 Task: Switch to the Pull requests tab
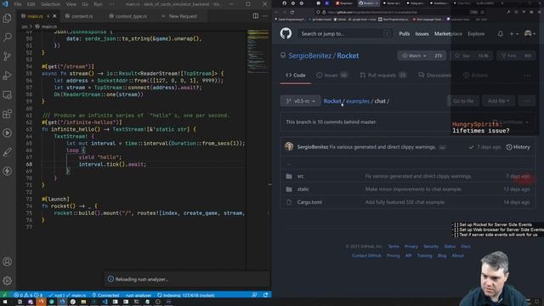pos(382,76)
